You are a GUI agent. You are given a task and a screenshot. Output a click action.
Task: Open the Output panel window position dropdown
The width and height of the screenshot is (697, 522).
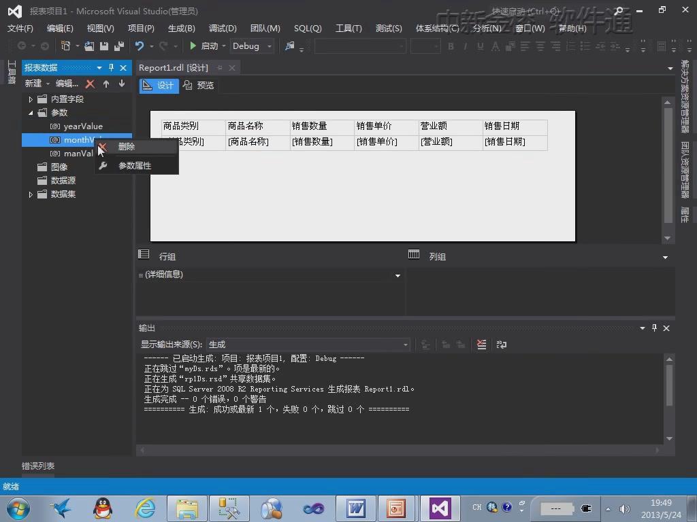[643, 328]
